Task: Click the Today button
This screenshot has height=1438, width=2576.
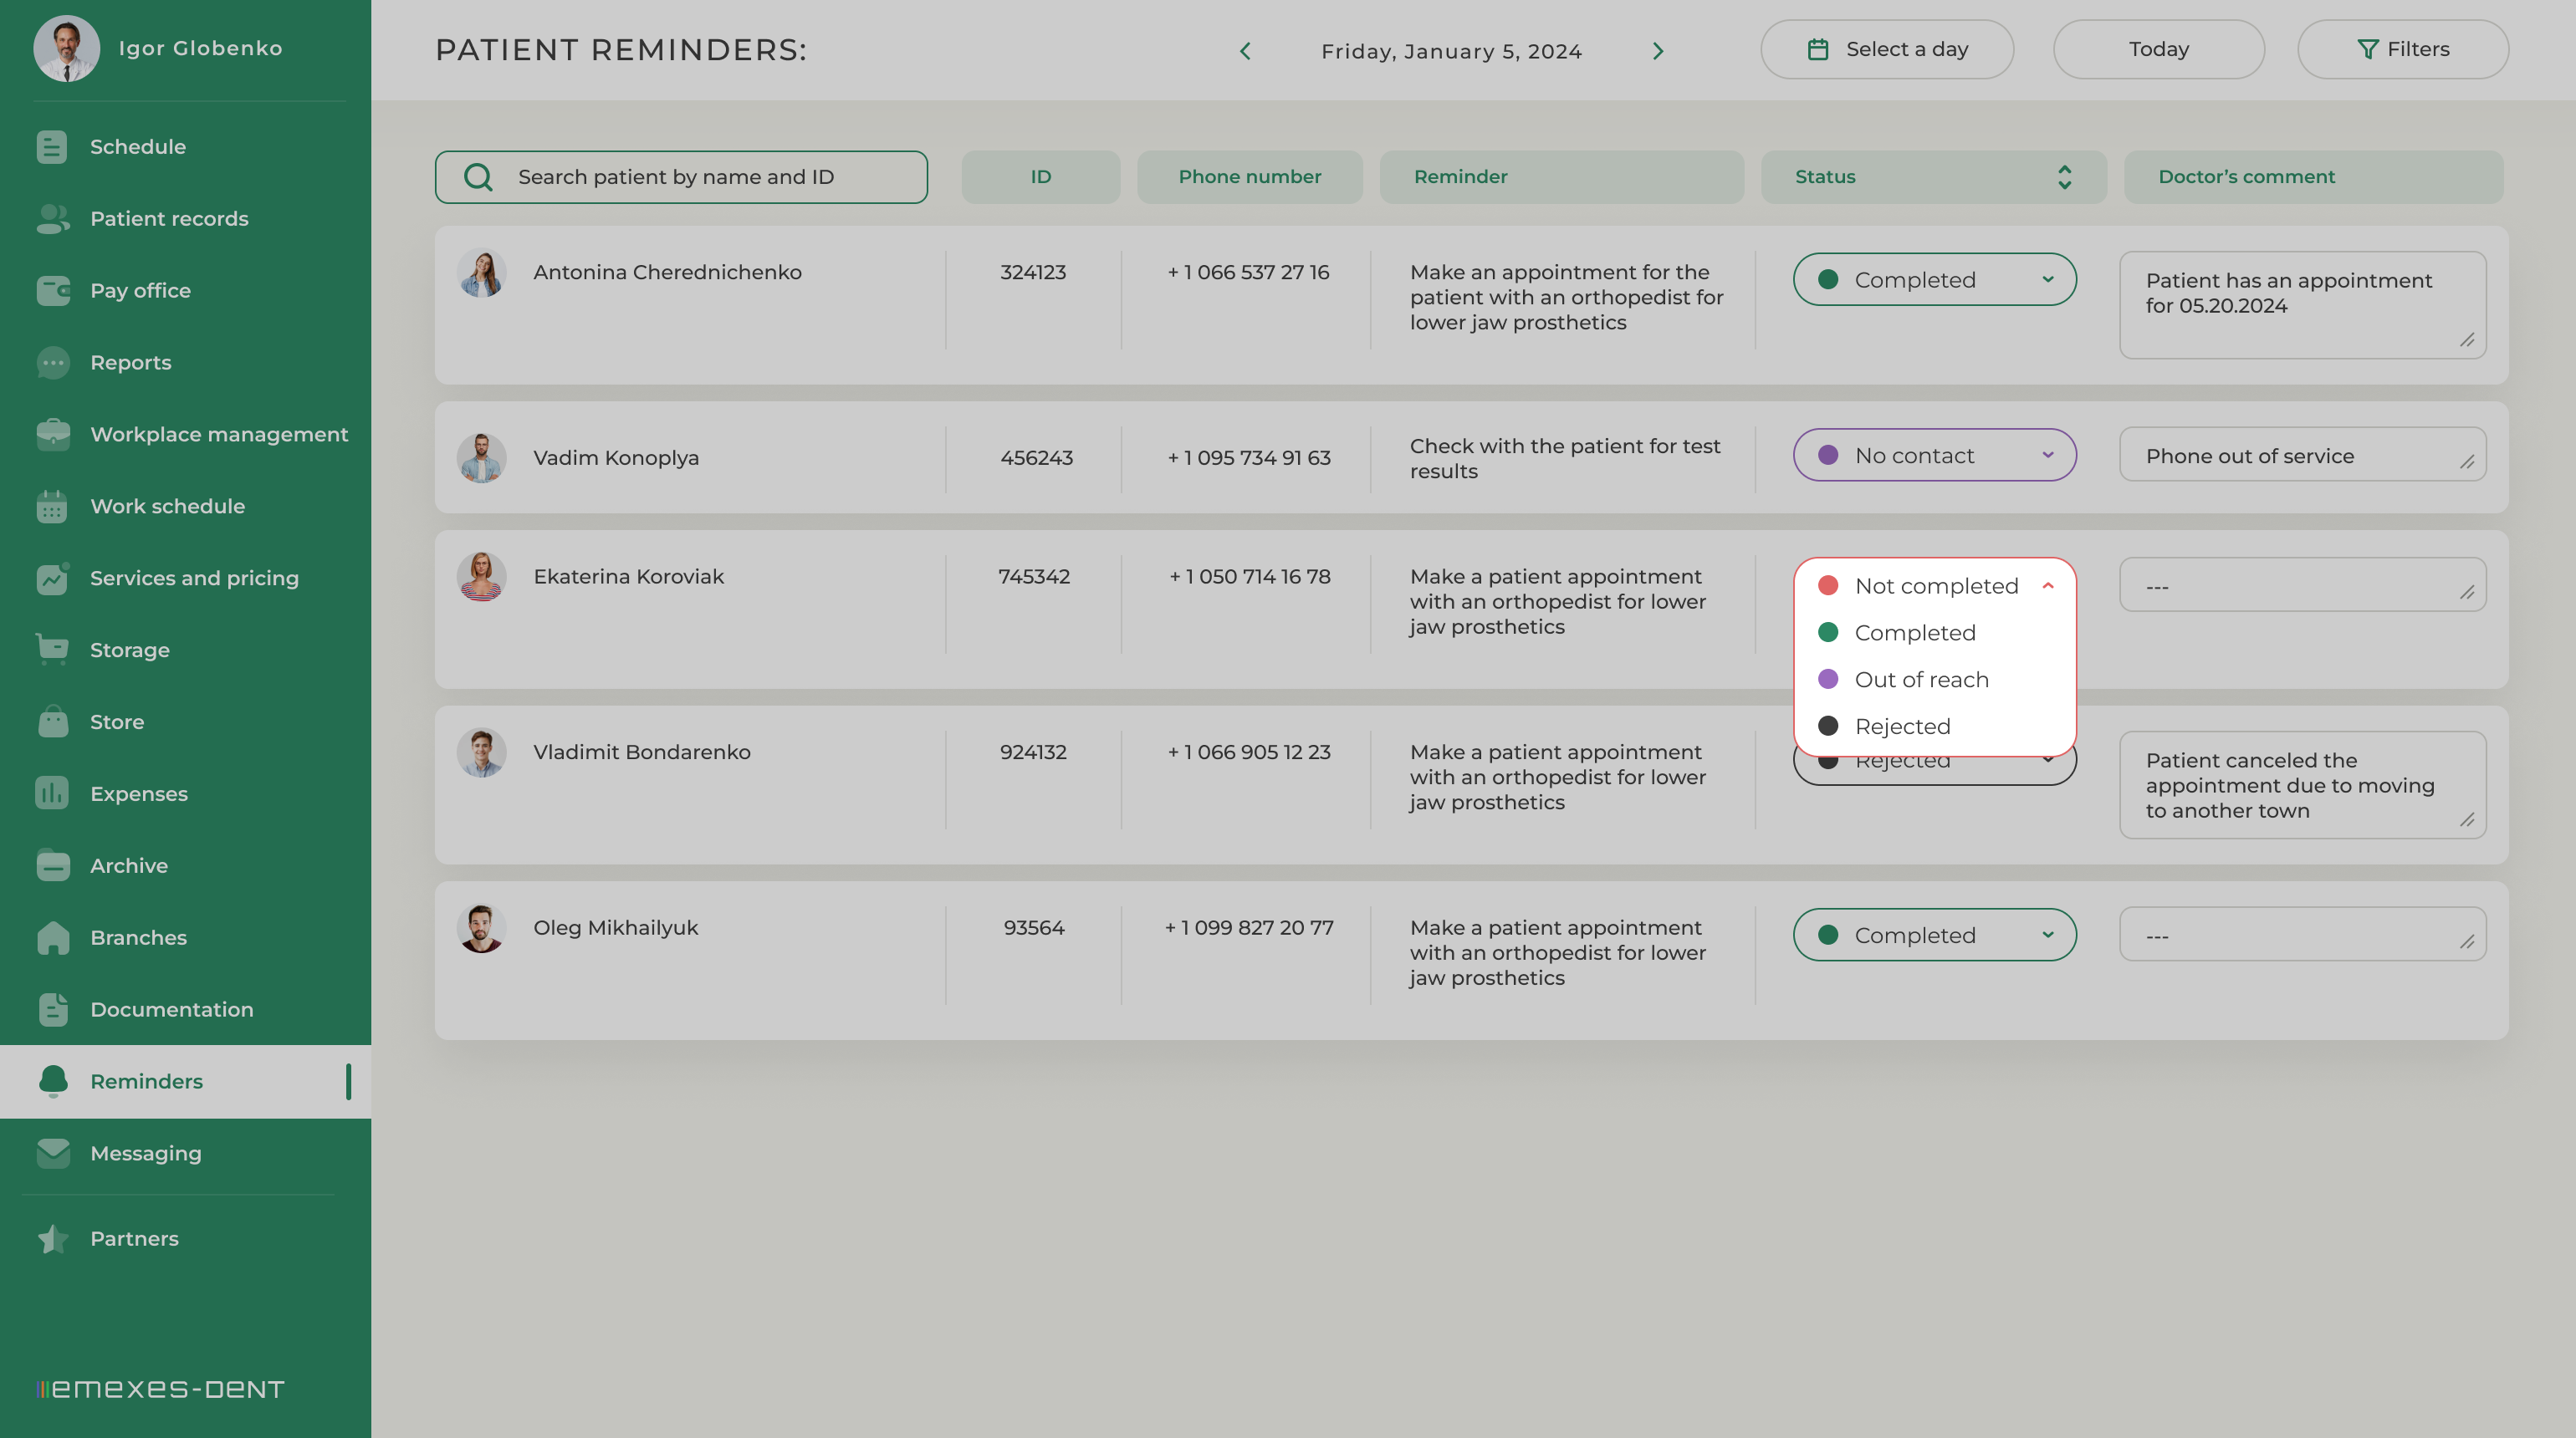Action: (x=2158, y=49)
